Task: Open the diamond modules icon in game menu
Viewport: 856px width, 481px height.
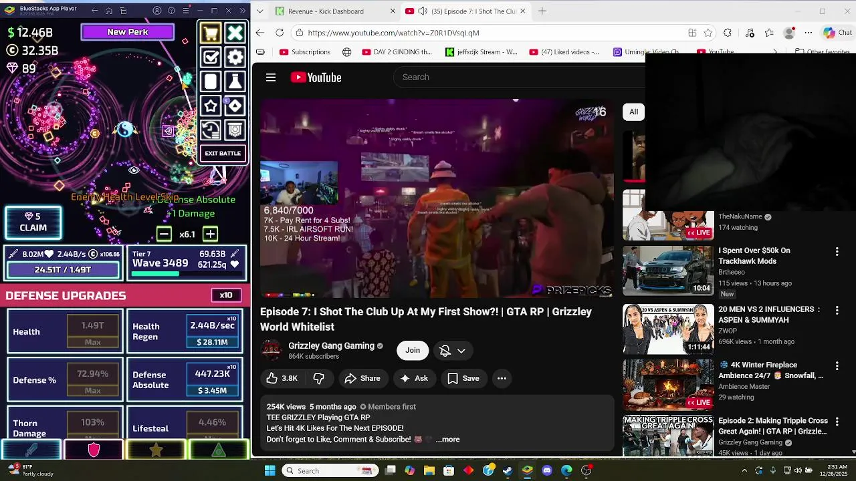Action: click(235, 106)
